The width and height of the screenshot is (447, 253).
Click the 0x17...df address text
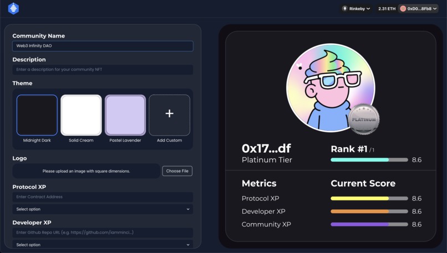coord(266,148)
